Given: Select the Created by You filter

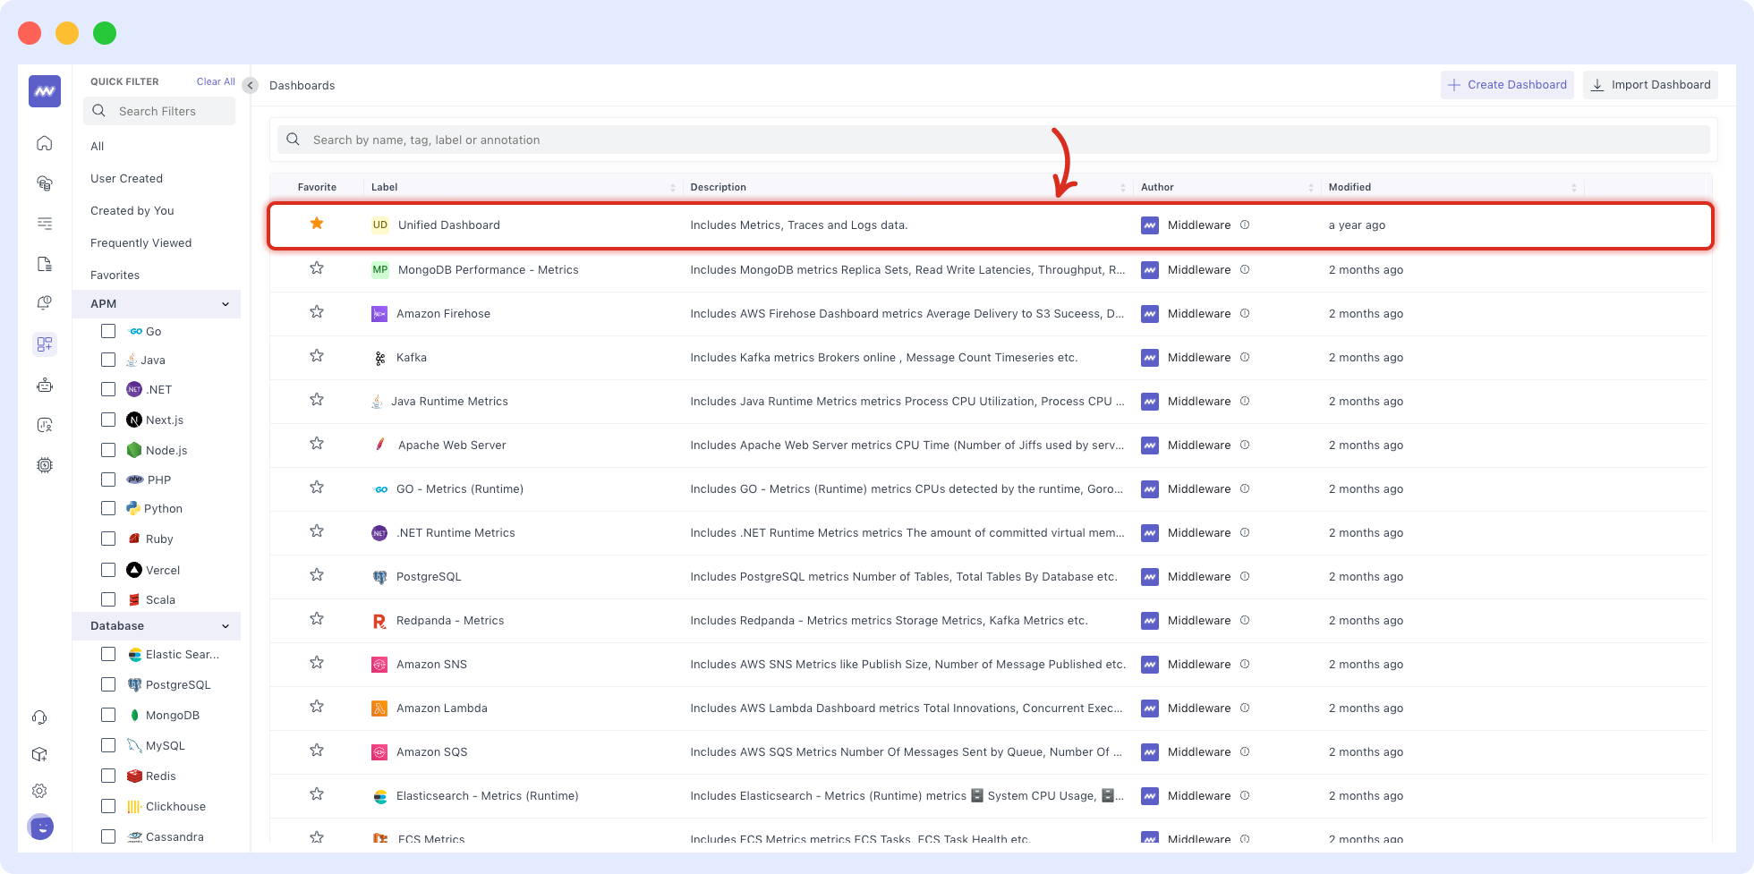Looking at the screenshot, I should 132,210.
